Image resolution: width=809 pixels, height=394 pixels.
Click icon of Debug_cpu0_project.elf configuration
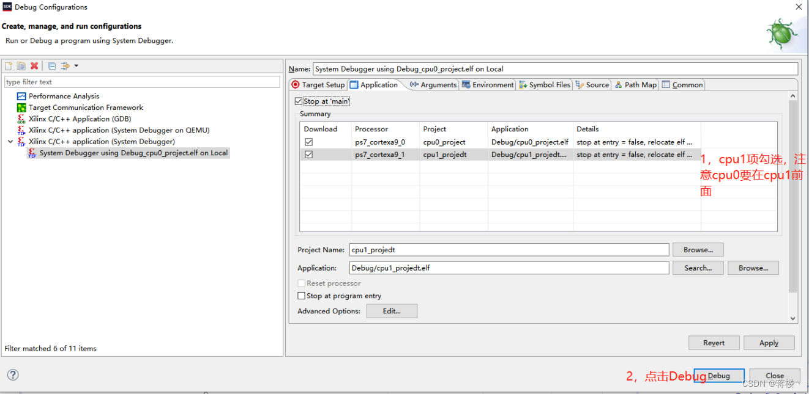(x=32, y=153)
